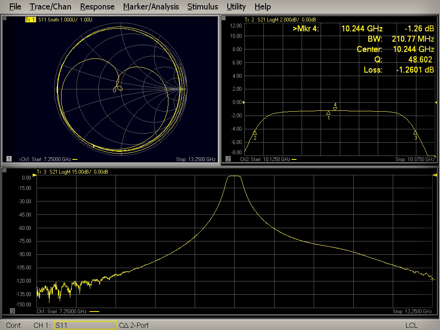Open the Help menu
Screen dimensions: 440x330
pos(263,7)
